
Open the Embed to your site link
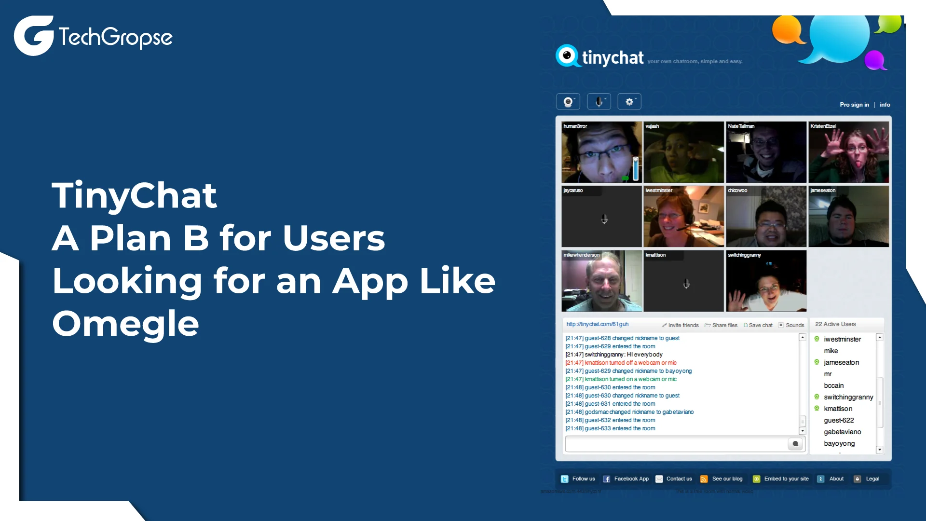(x=786, y=479)
